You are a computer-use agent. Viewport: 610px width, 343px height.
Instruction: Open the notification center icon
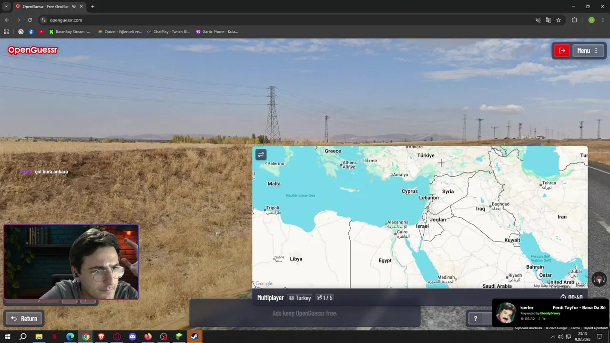coord(600,337)
